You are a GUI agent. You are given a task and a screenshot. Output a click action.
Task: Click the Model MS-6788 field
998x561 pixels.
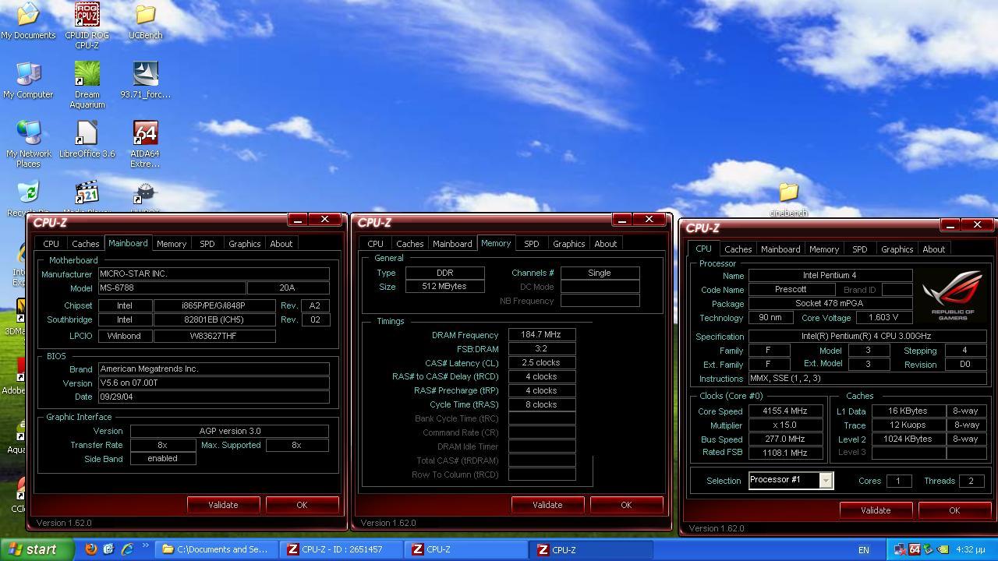pos(172,288)
